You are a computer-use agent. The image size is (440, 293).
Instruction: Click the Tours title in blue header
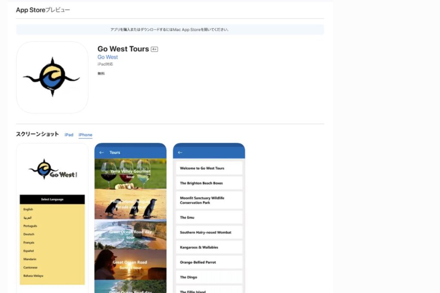pyautogui.click(x=115, y=153)
